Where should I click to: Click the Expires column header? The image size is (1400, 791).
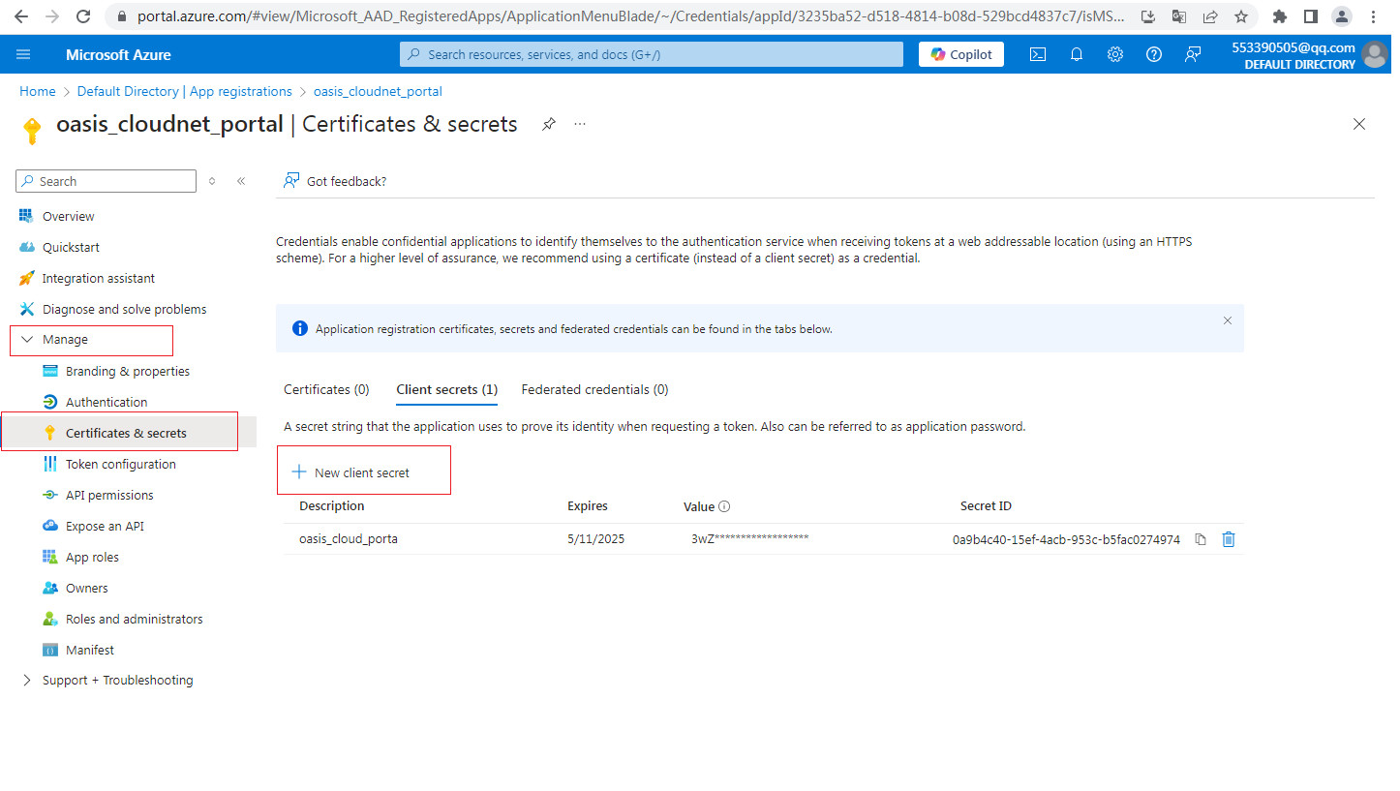coord(588,506)
